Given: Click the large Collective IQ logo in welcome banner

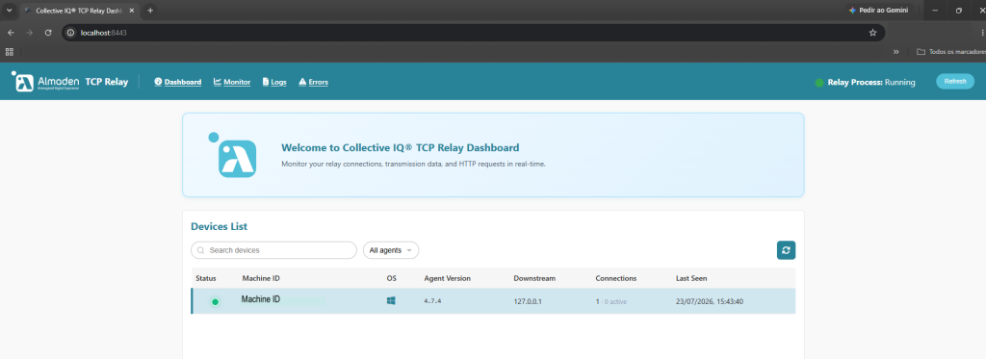Looking at the screenshot, I should click(233, 155).
